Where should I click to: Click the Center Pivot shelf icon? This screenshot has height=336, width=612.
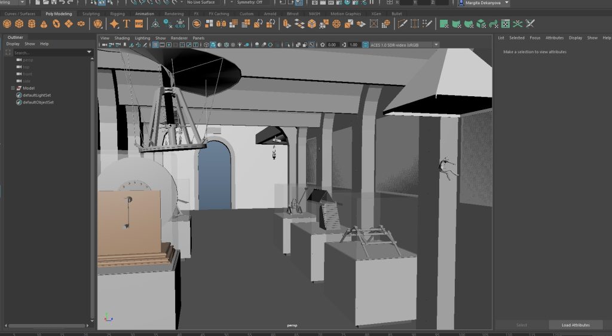click(155, 24)
